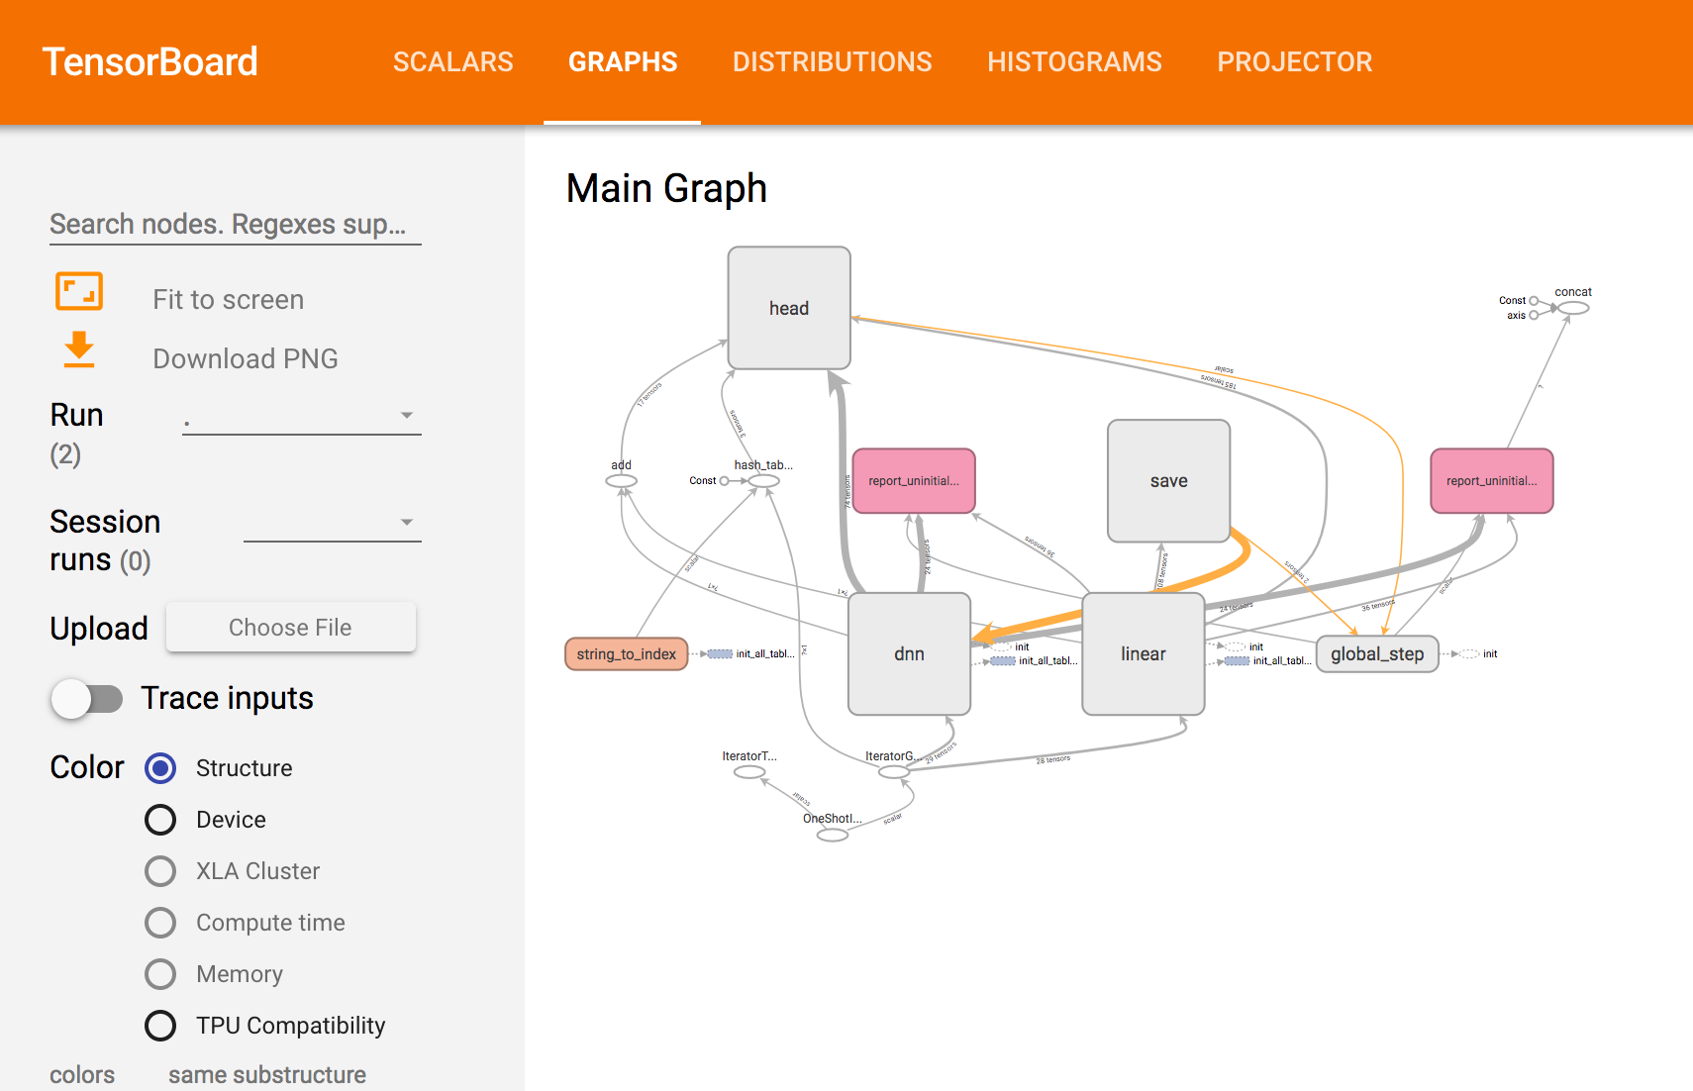Open the HISTOGRAMS tab

coord(1074,61)
